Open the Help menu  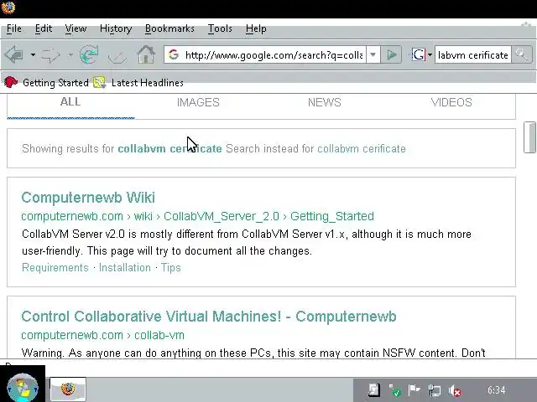coord(256,28)
